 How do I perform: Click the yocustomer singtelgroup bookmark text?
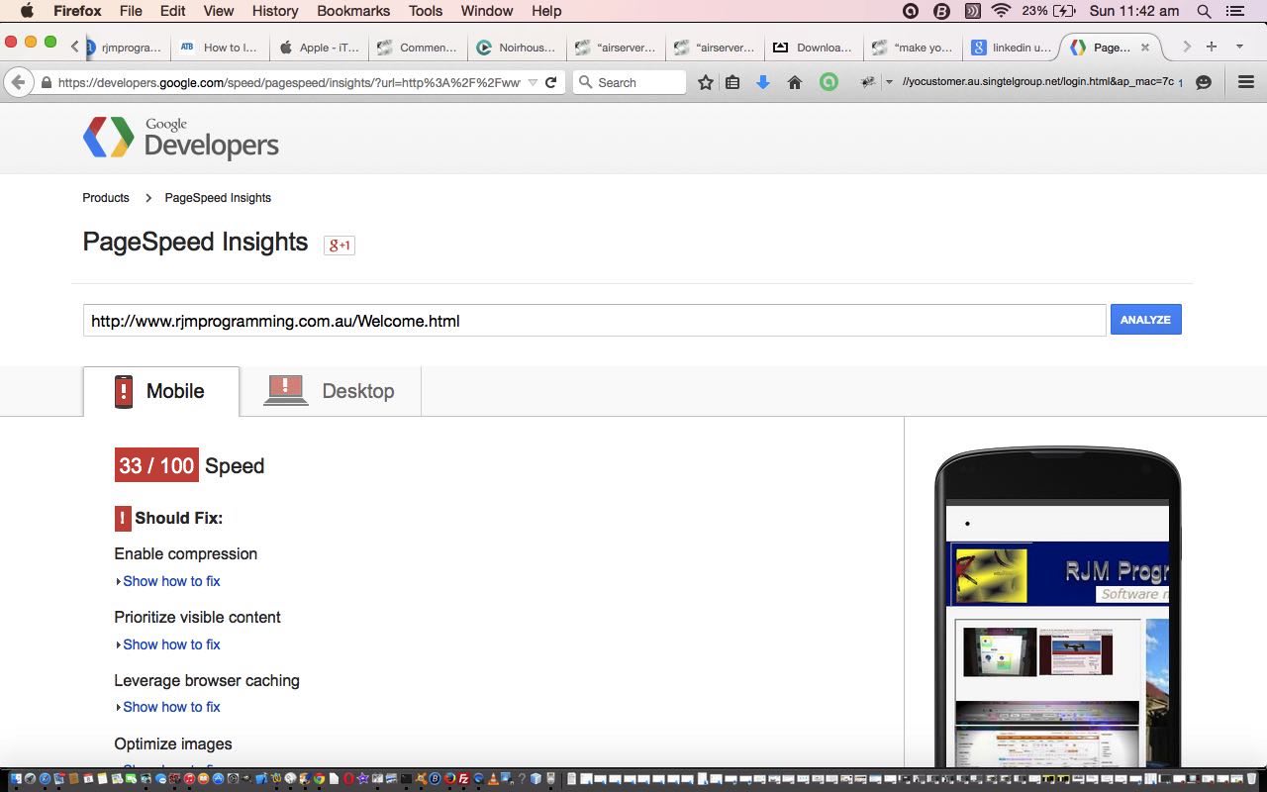pyautogui.click(x=1038, y=82)
